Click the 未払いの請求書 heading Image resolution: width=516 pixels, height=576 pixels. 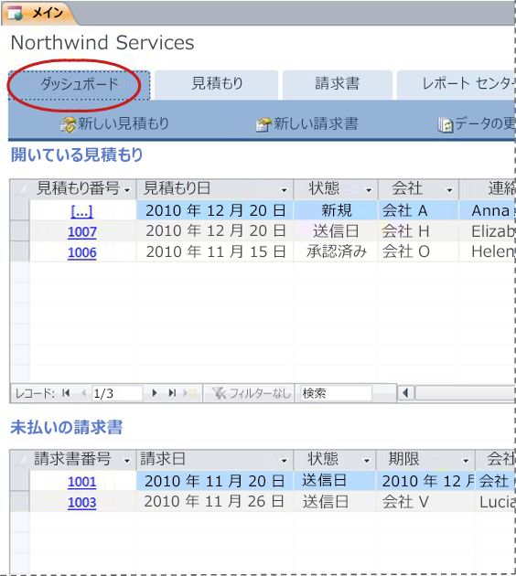(x=67, y=427)
